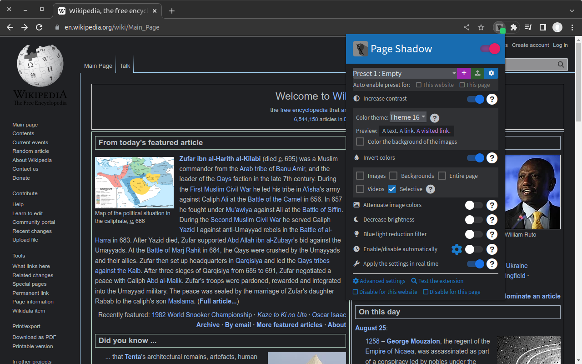This screenshot has width=582, height=364.
Task: Uncheck the Selective invert option
Action: 392,189
